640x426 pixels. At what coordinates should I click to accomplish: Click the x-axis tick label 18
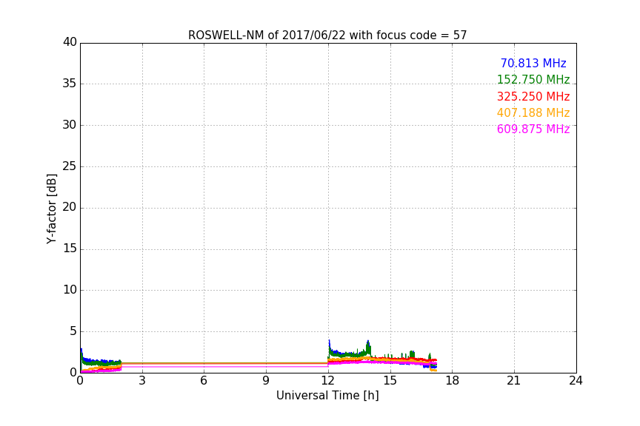click(453, 381)
